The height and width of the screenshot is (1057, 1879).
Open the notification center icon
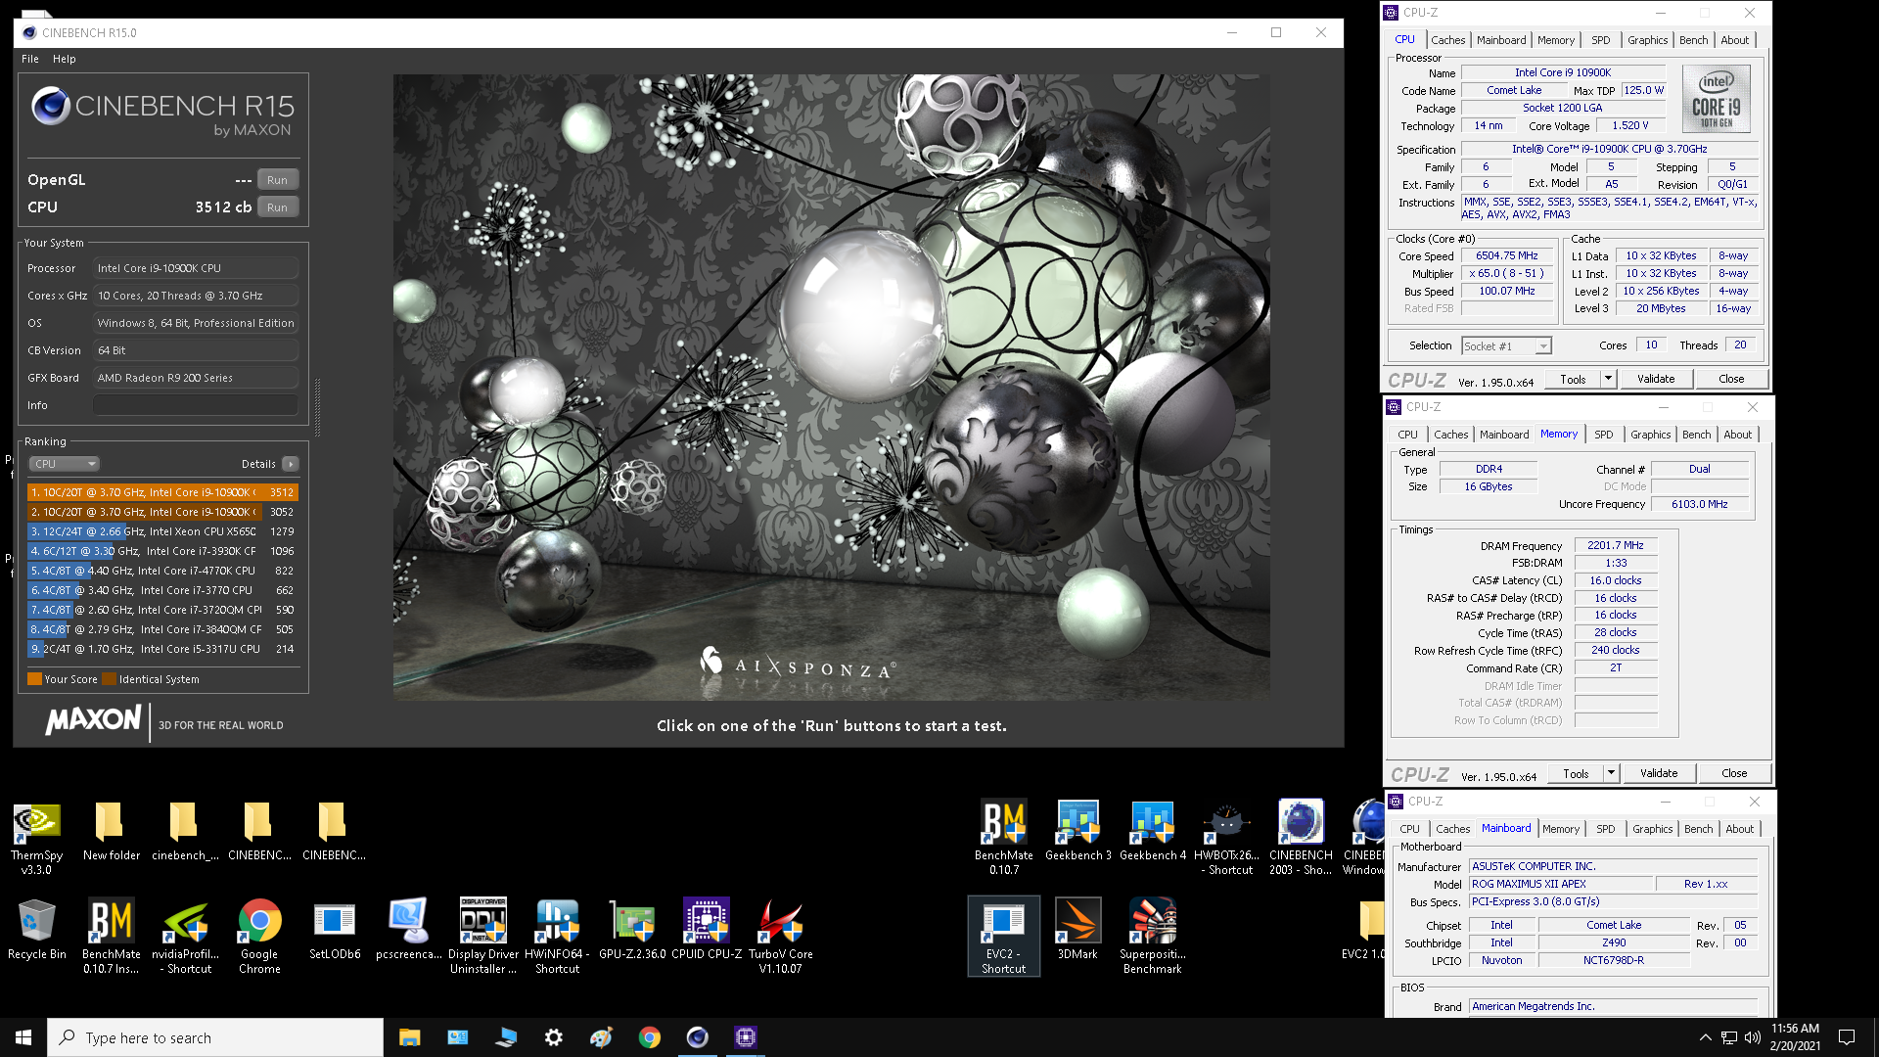click(1847, 1037)
